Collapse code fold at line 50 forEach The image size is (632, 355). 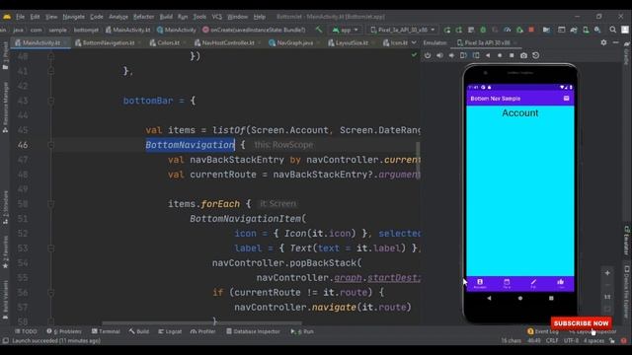pyautogui.click(x=50, y=204)
